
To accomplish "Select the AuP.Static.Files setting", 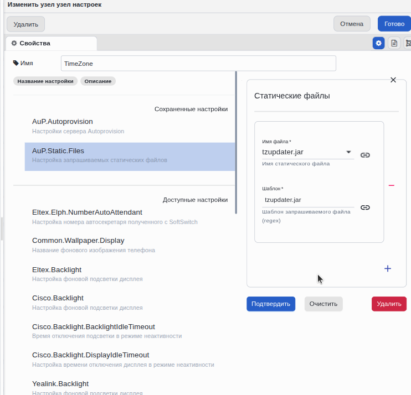I will tap(130, 157).
